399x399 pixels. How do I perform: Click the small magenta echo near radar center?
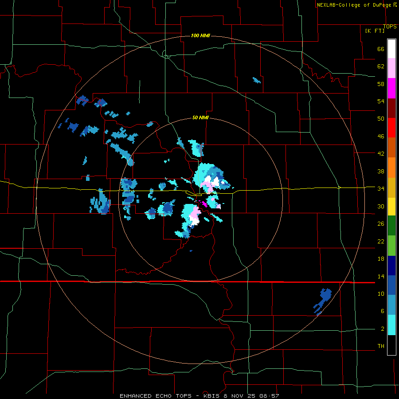[203, 203]
